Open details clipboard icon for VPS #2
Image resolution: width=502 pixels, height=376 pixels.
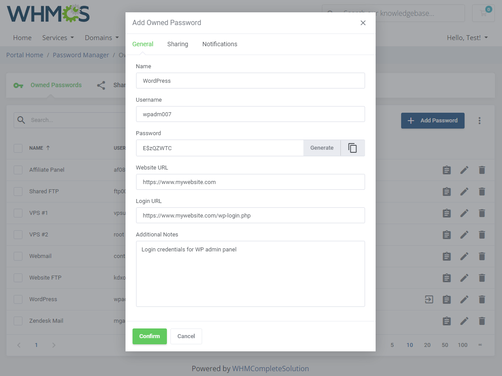[x=447, y=235]
